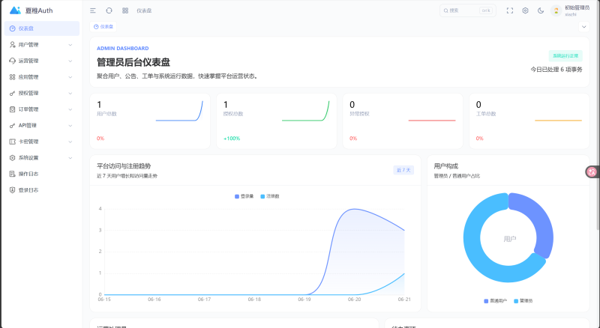
Task: Click the 用户 label in donut center
Action: tap(510, 239)
